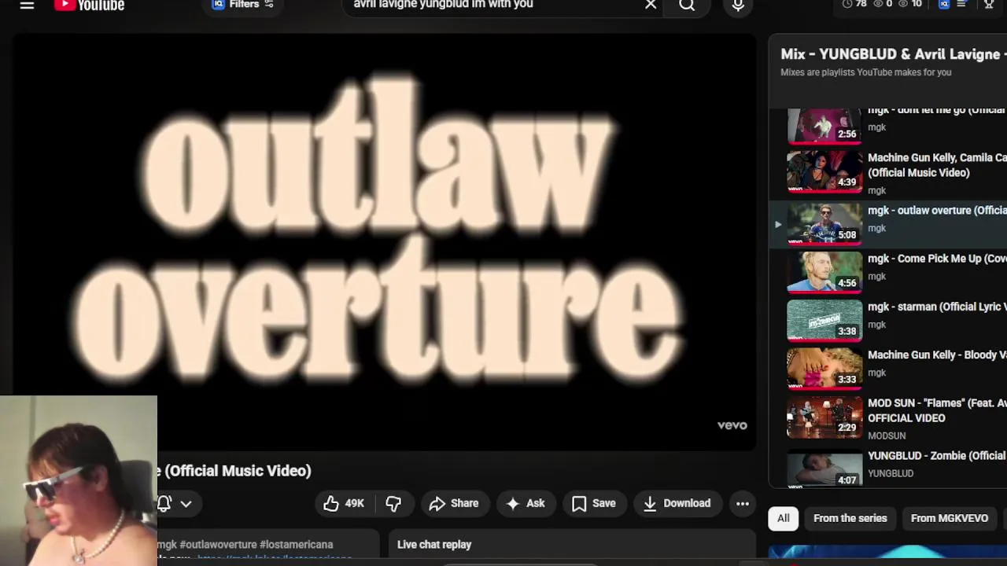
Task: Select From the series chip
Action: click(850, 518)
